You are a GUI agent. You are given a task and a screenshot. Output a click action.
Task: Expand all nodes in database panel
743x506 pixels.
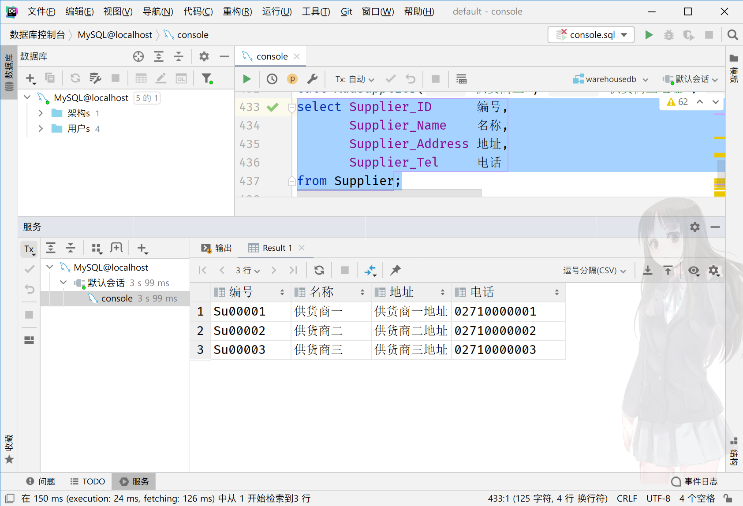[x=159, y=56]
